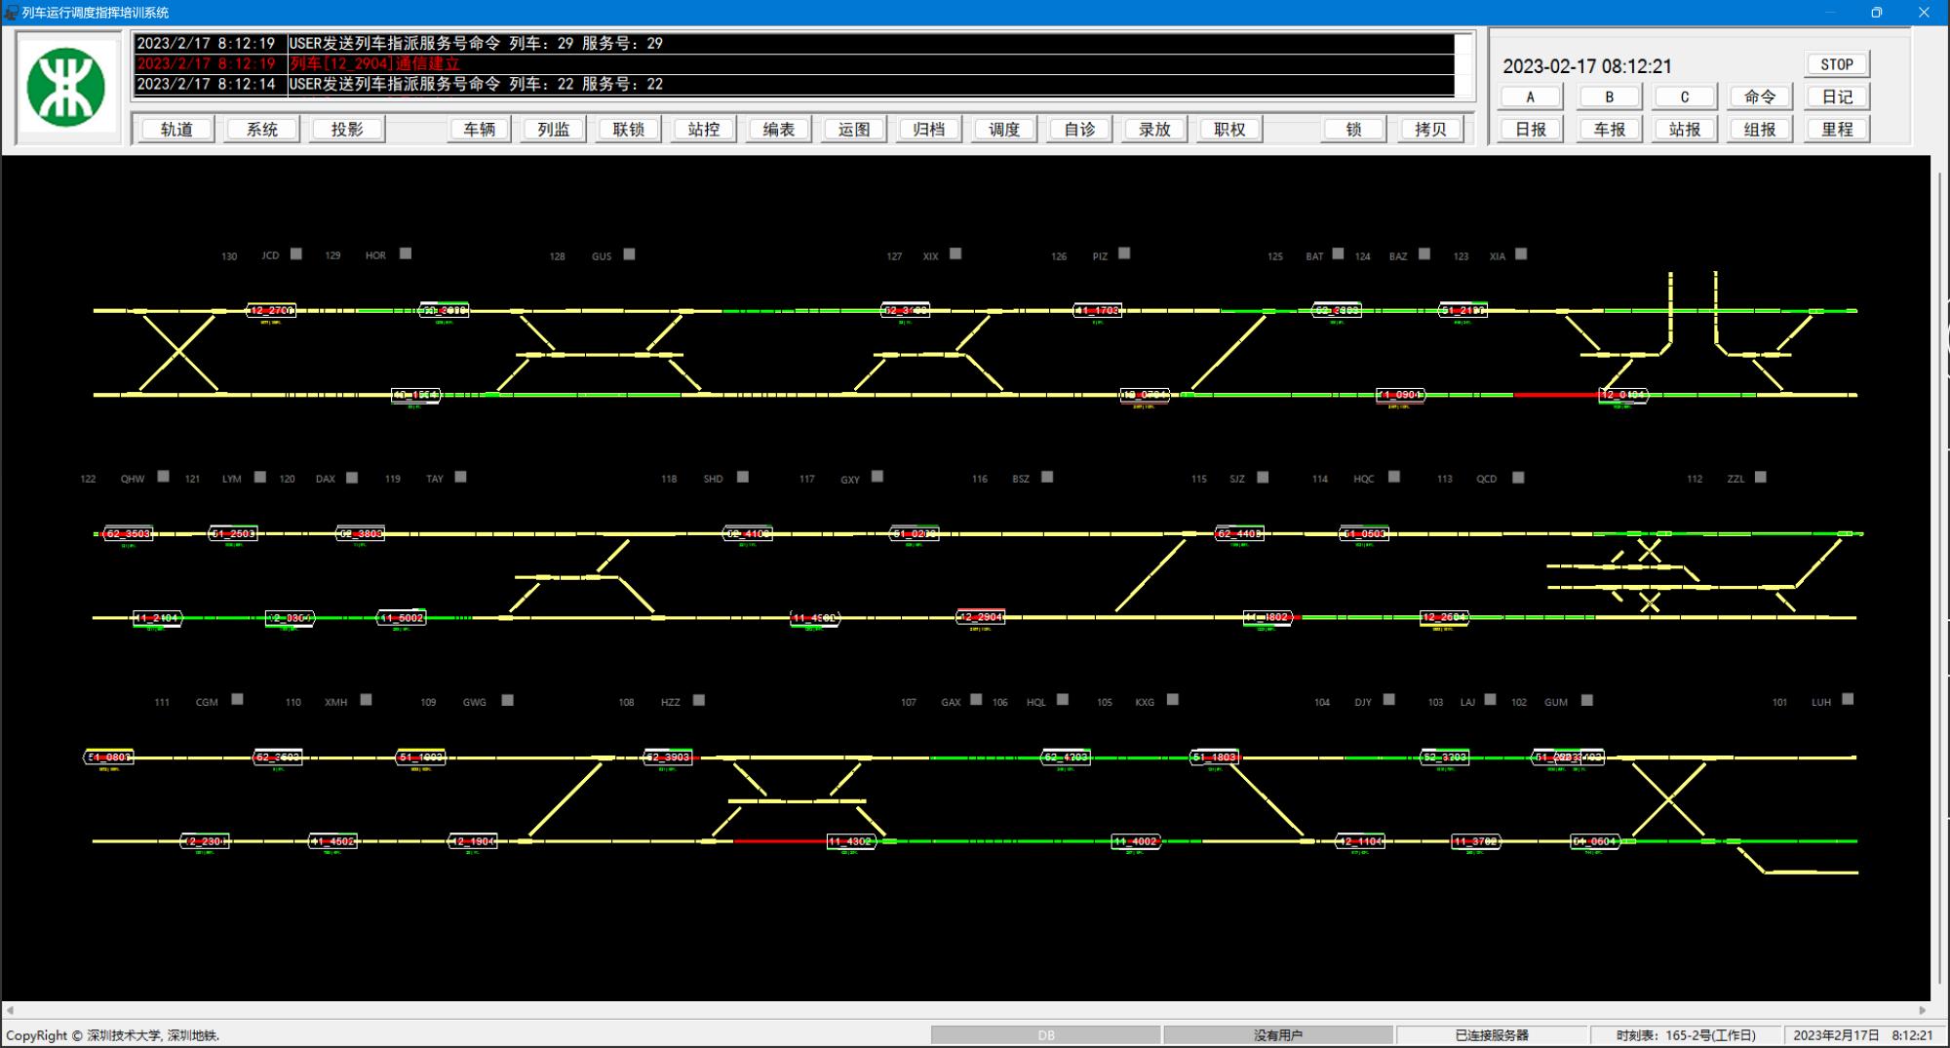Select train 11_4002 on bottom track
1950x1048 pixels.
(1136, 841)
